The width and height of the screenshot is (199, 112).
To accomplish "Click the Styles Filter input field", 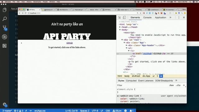I will (x=142, y=85).
